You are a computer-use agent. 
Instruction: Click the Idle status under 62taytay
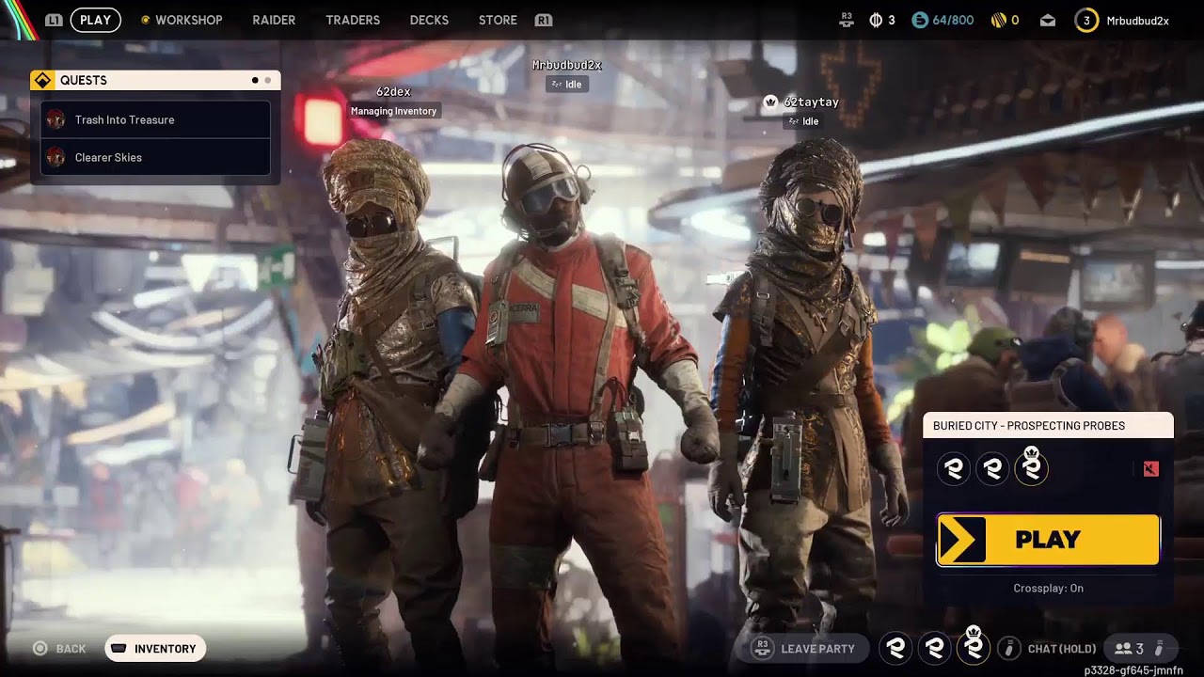pos(804,121)
